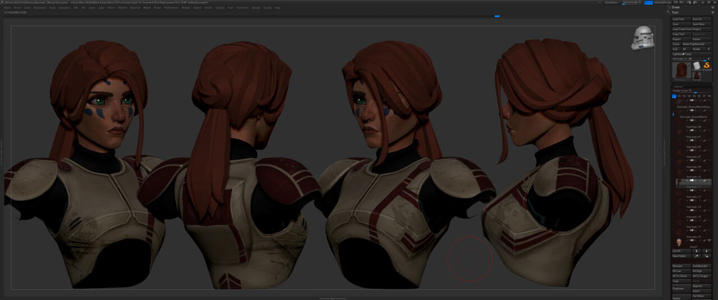Select visibility set V2
This screenshot has height=300, width=718.
pyautogui.click(x=679, y=96)
